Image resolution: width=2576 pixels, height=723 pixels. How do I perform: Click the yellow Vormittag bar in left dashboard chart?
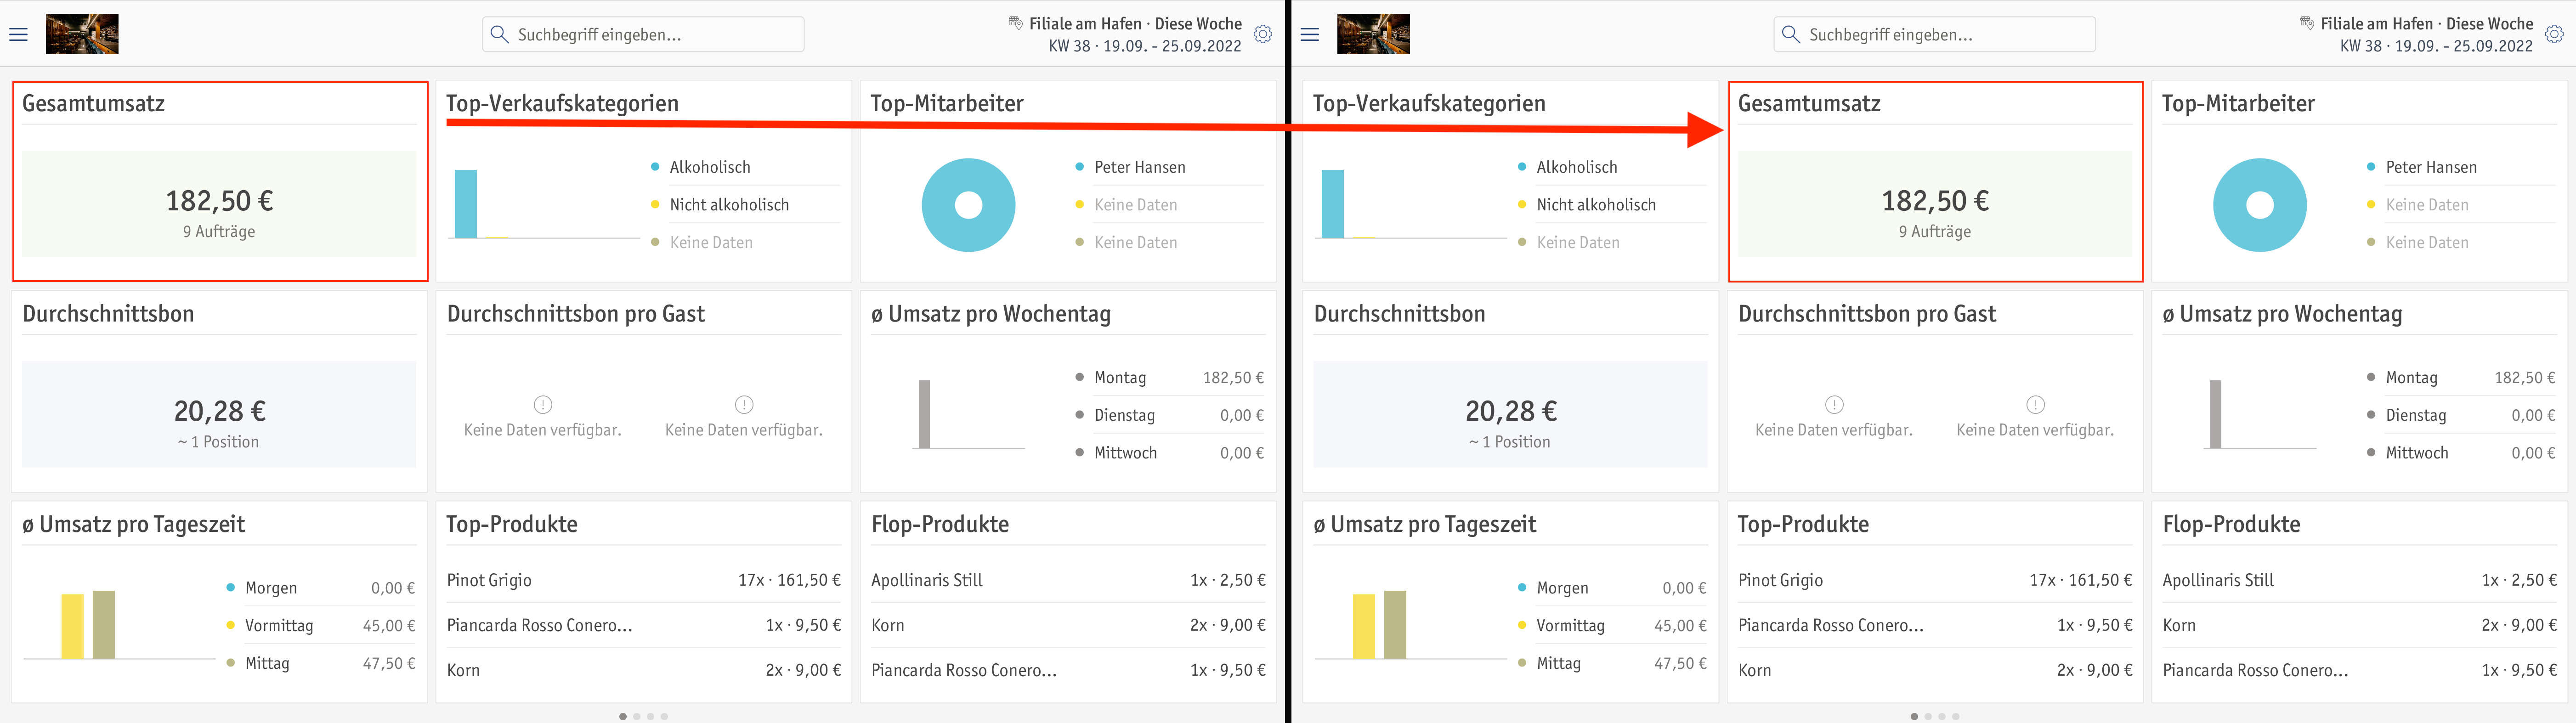pos(73,626)
